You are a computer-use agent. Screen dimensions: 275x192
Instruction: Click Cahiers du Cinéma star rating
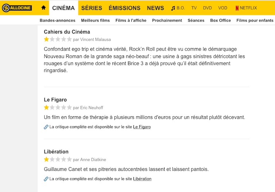click(x=58, y=39)
